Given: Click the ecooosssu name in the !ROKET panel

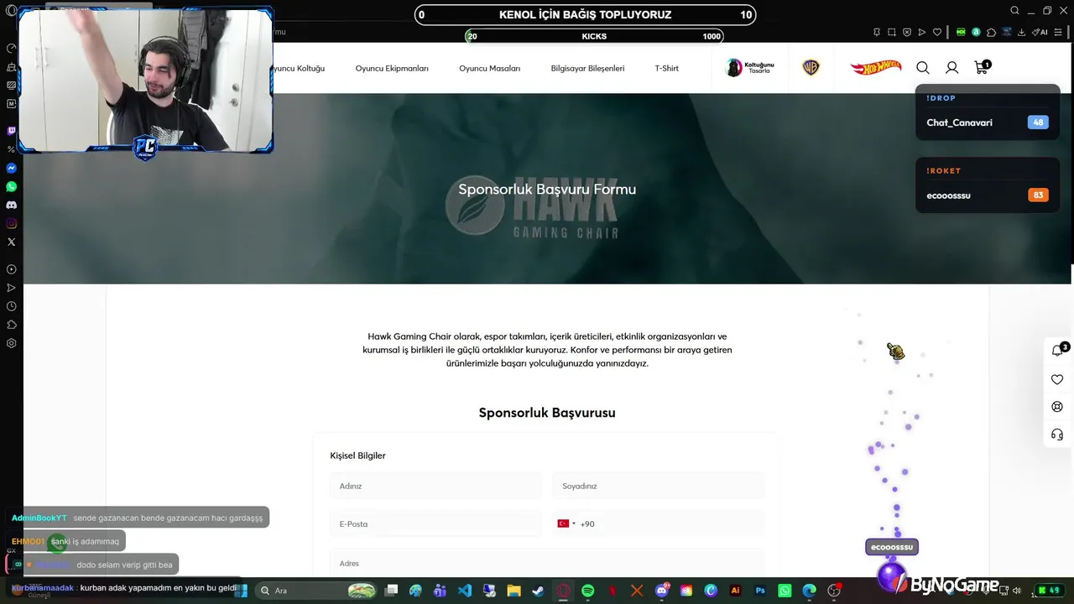Looking at the screenshot, I should click(948, 195).
